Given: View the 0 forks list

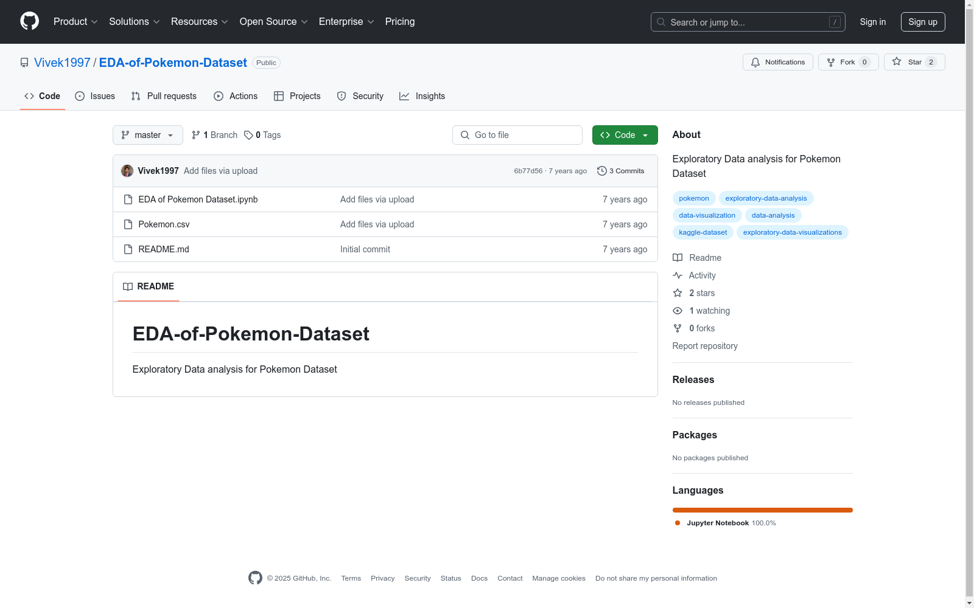Looking at the screenshot, I should tap(694, 328).
